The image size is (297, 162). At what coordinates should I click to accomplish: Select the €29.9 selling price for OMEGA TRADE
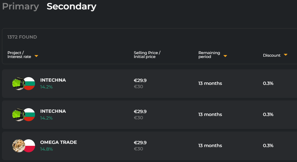[140, 143]
